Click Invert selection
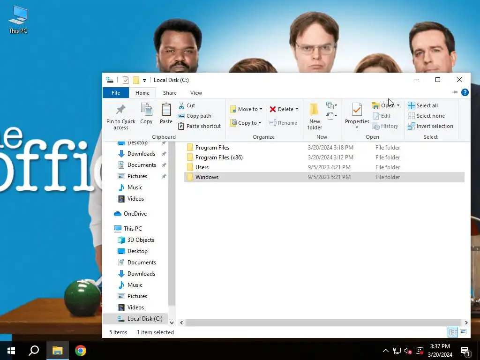This screenshot has height=360, width=480. tap(430, 126)
